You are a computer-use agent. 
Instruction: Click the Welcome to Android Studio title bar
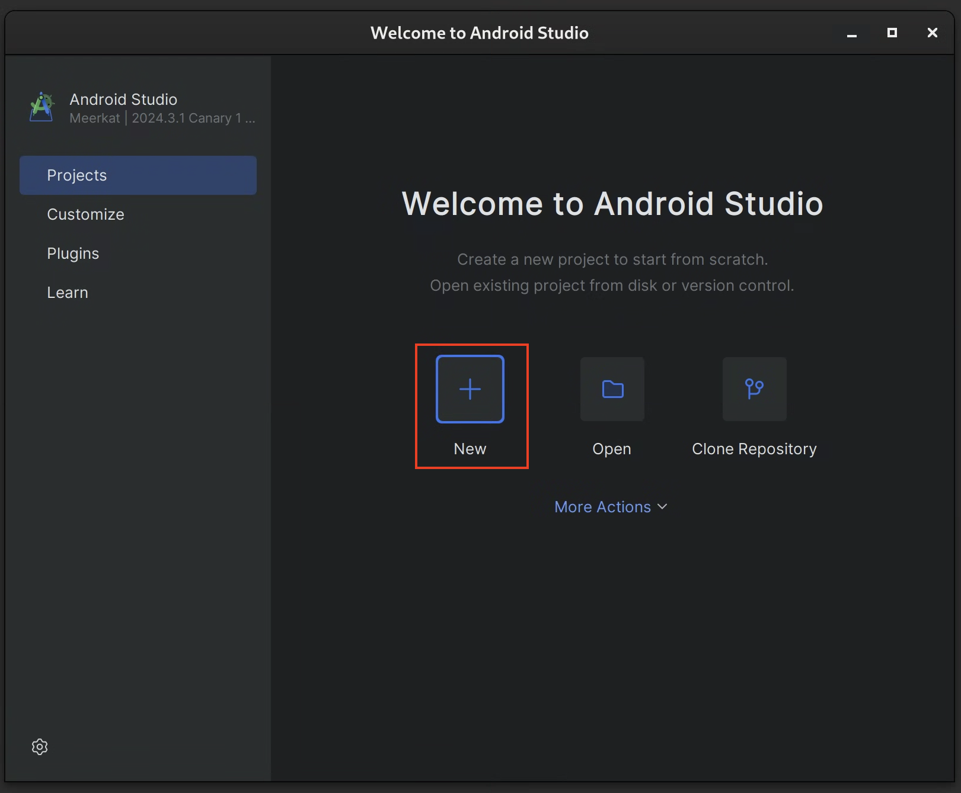pos(479,33)
